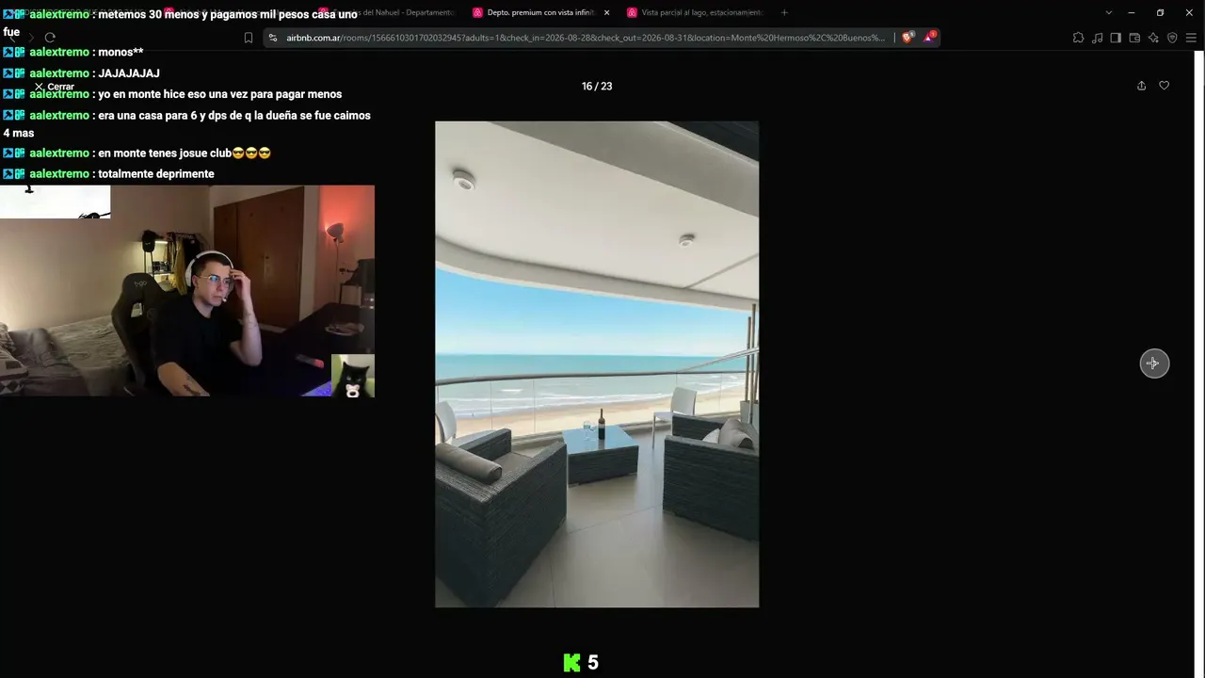The height and width of the screenshot is (678, 1205).
Task: Bookmark this page using bookmark icon
Action: tap(249, 38)
